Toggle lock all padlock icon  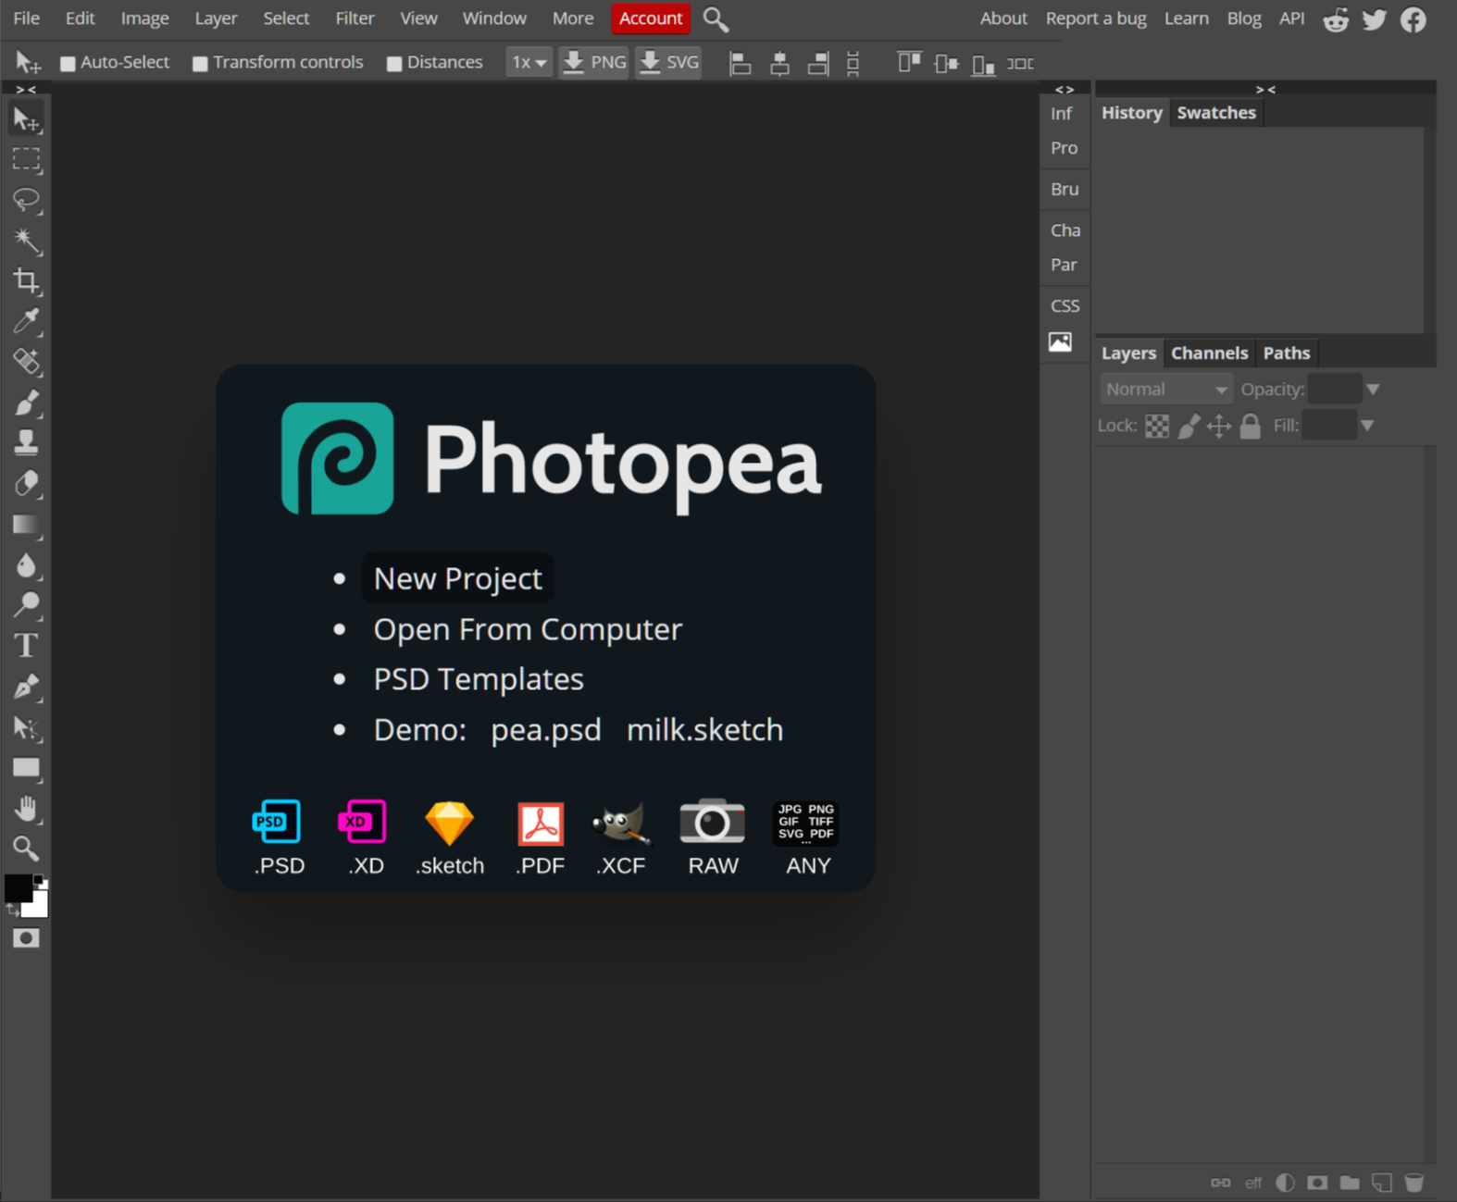(1251, 426)
